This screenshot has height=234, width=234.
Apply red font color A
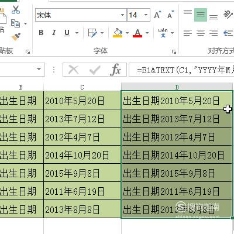click(137, 33)
